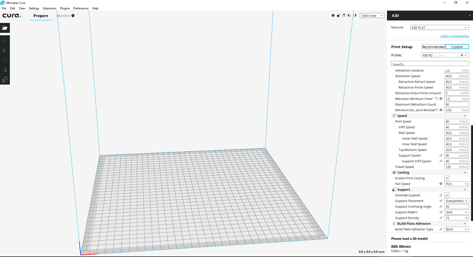Click the Fan Speed value field
This screenshot has width=473, height=257.
coord(457,184)
